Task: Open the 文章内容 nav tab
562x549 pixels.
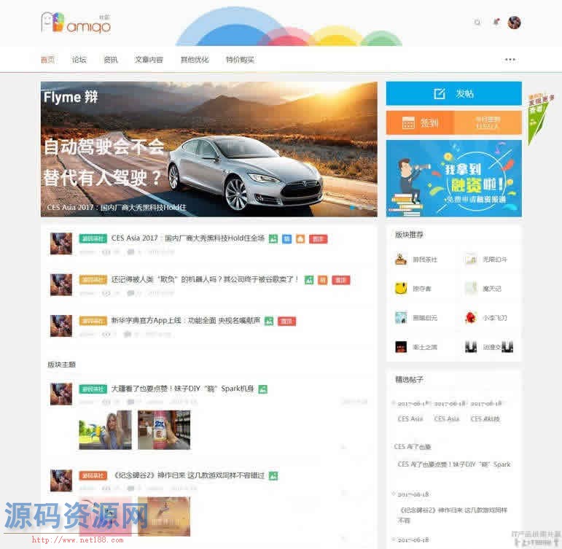Action: tap(149, 60)
